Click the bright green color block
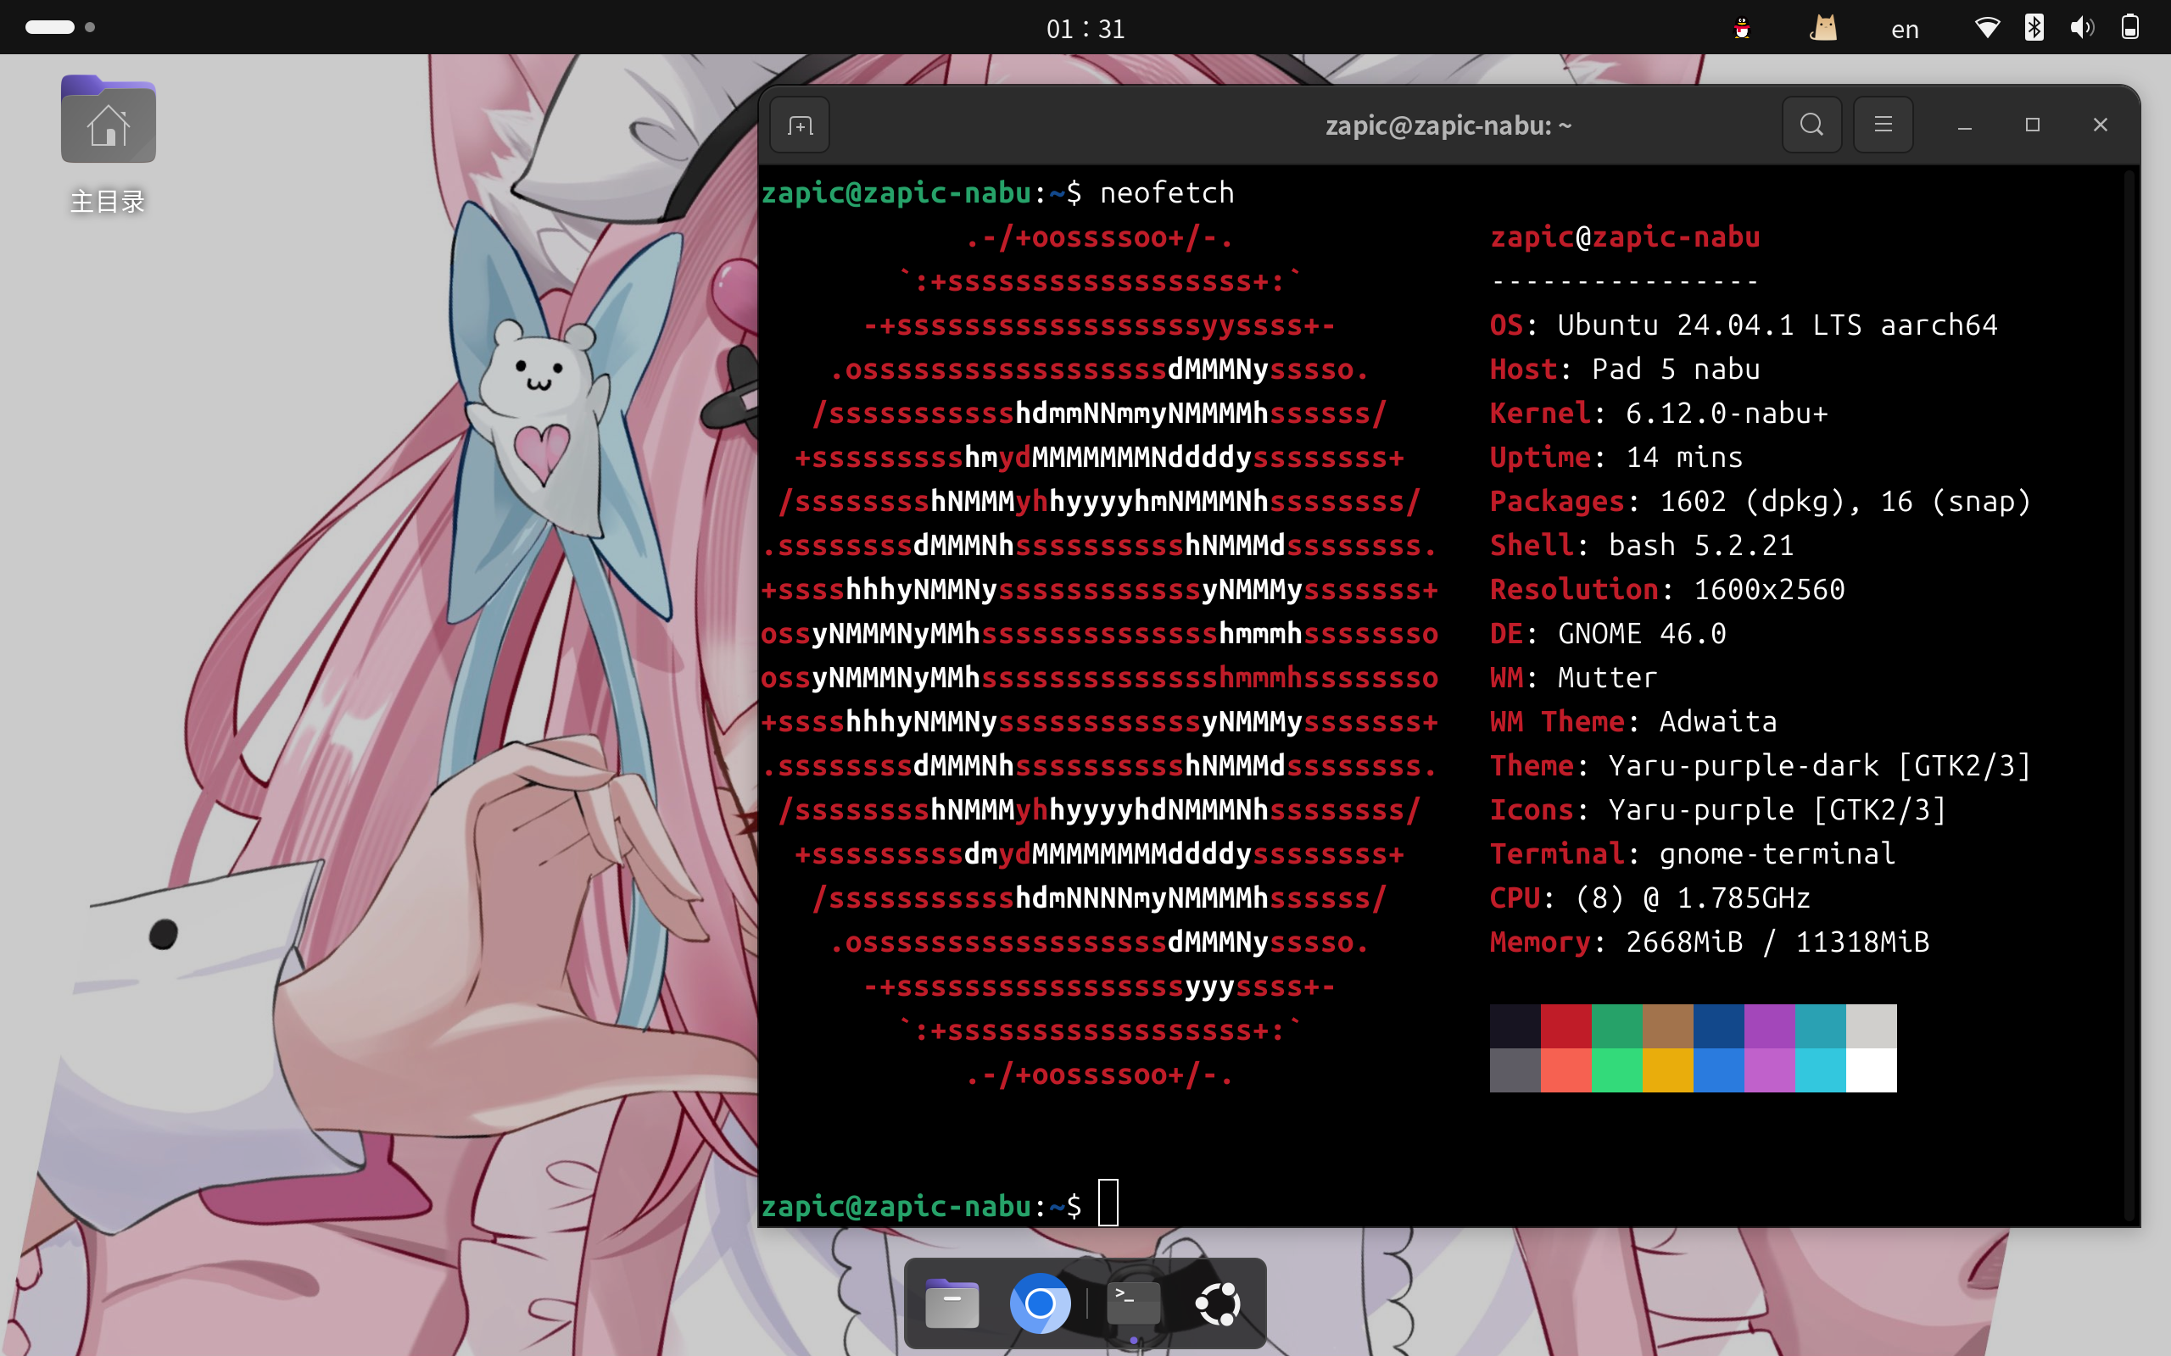 point(1616,1070)
